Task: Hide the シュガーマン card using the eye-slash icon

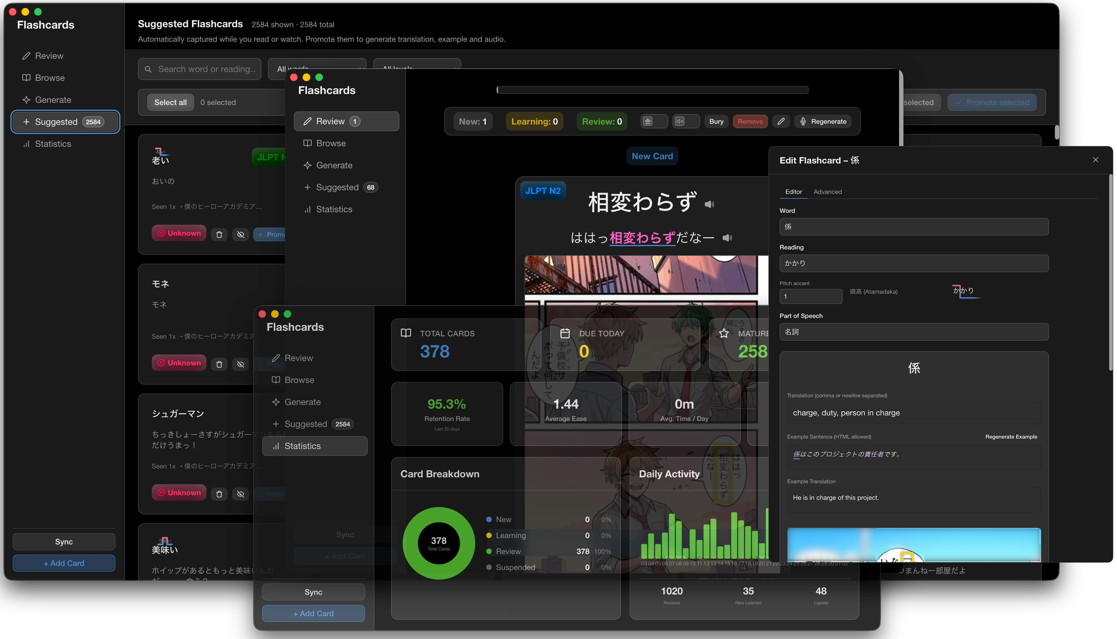Action: [x=240, y=494]
